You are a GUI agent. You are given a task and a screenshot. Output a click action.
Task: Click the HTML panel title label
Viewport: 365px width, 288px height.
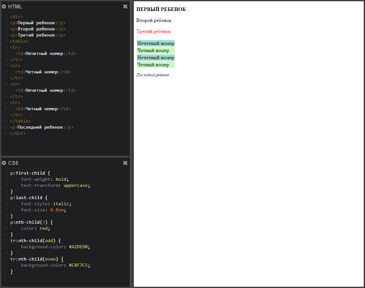(15, 6)
